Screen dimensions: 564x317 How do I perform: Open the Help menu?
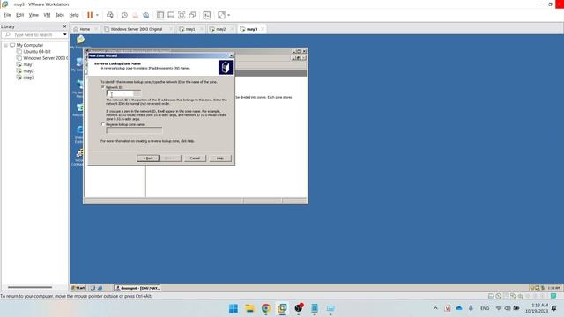pyautogui.click(x=74, y=15)
